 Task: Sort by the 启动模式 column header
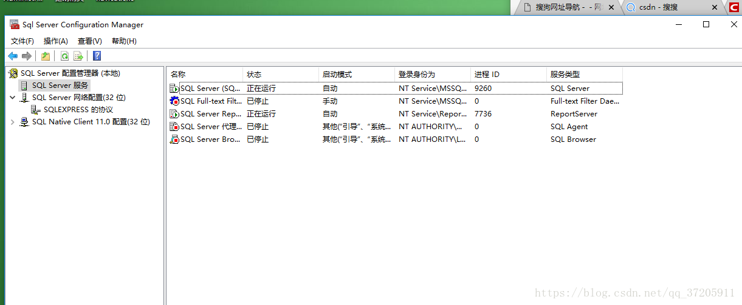pyautogui.click(x=356, y=74)
